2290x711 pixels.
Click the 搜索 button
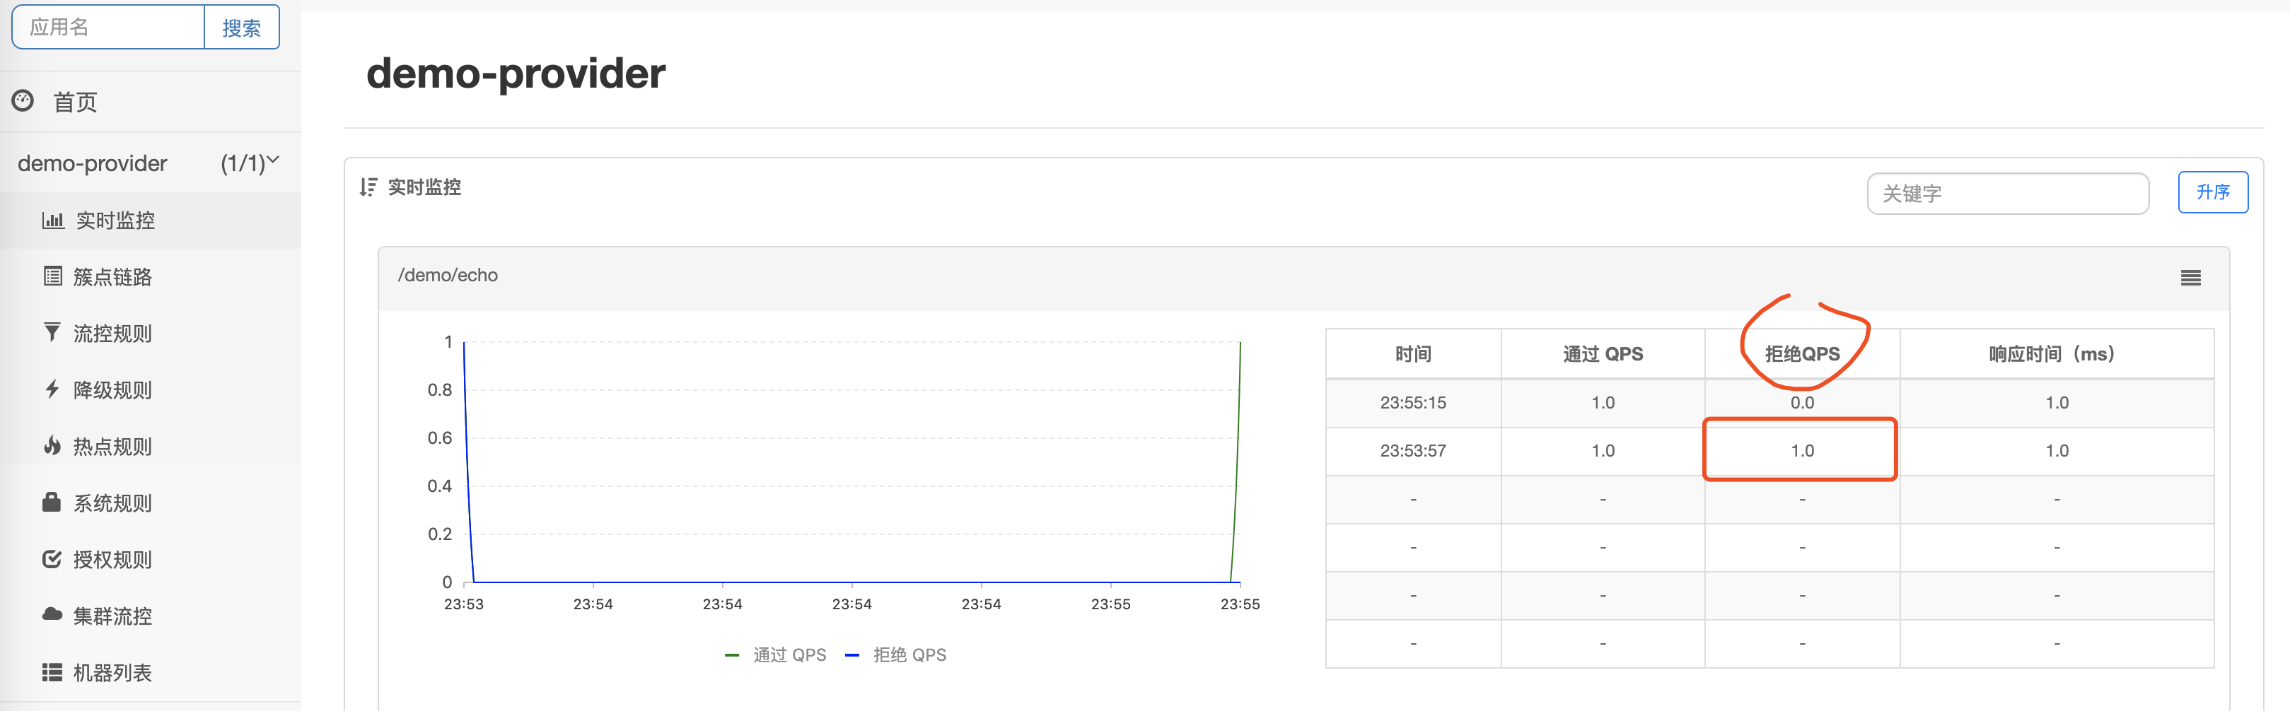[x=242, y=28]
